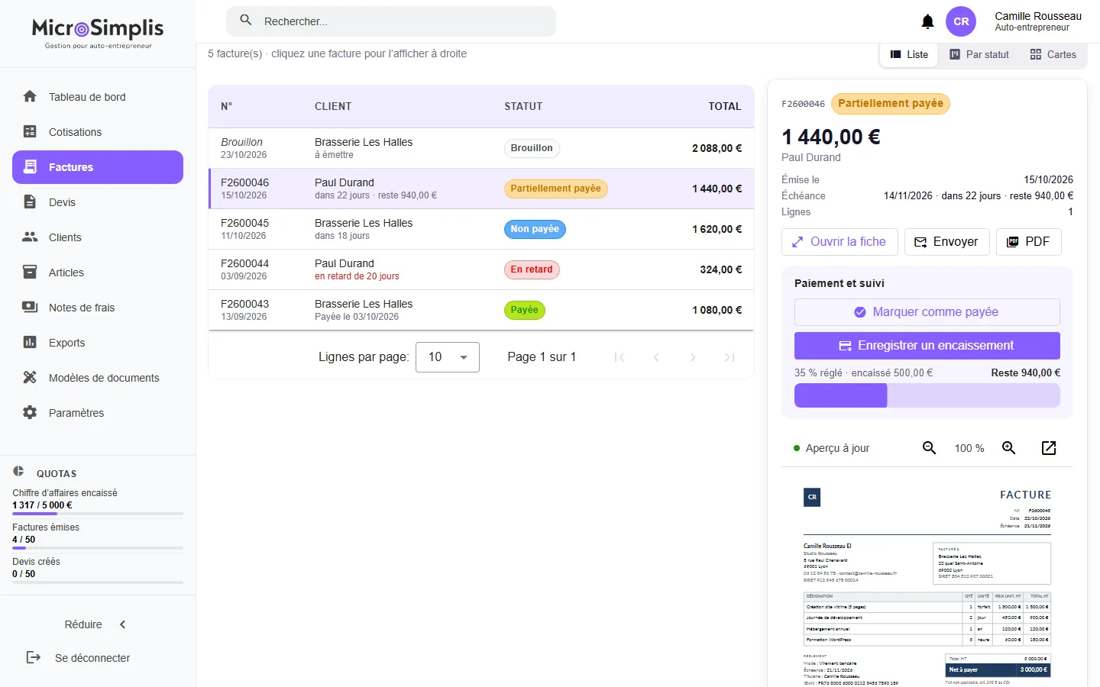Viewport: 1100px width, 687px height.
Task: Click the Rechercher search field
Action: pyautogui.click(x=391, y=21)
